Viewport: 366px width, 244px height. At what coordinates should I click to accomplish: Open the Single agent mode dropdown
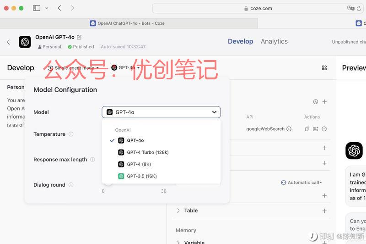tap(74, 68)
